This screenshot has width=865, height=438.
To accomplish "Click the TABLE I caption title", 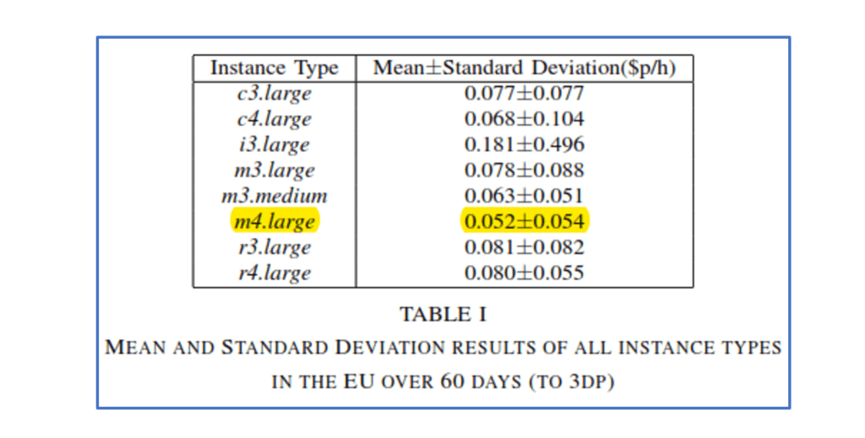I will point(443,315).
